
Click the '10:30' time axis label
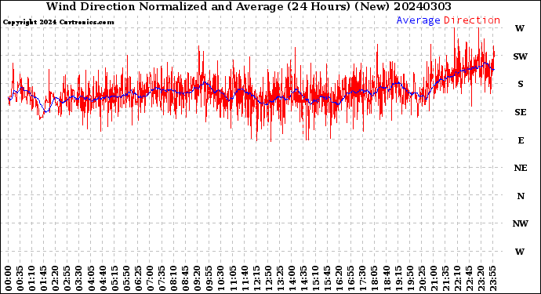[221, 278]
